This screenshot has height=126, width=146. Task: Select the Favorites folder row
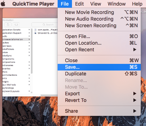tap(16, 69)
